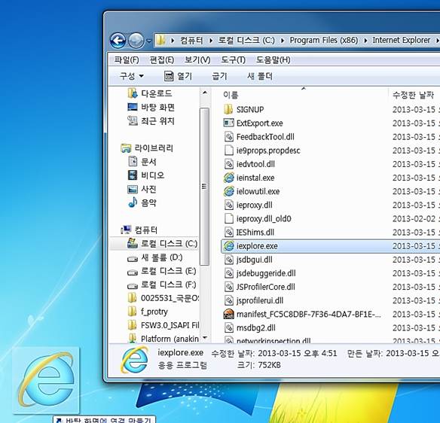Image resolution: width=440 pixels, height=423 pixels.
Task: Open 비디오 library in navigation pane
Action: click(146, 175)
